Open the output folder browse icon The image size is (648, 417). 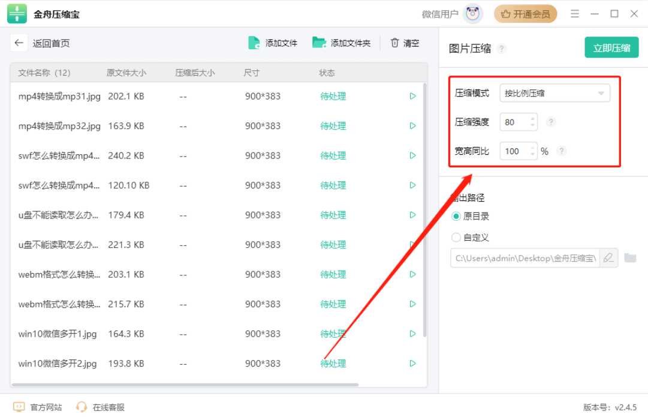click(x=630, y=258)
